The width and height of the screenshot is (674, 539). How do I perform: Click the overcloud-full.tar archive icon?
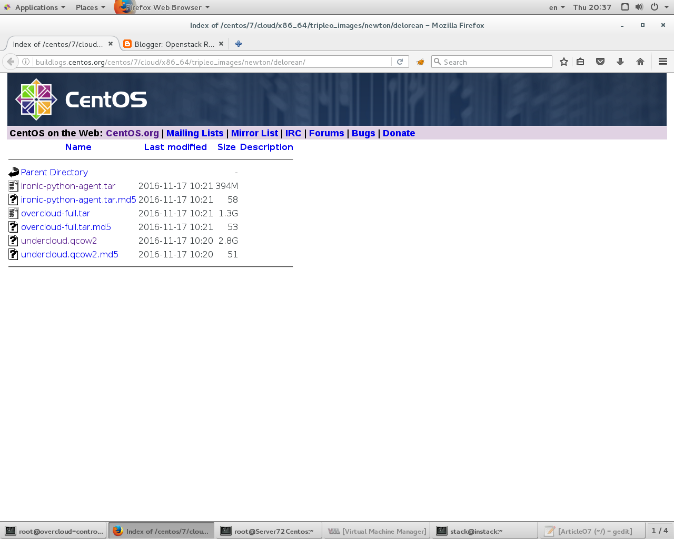pyautogui.click(x=14, y=213)
